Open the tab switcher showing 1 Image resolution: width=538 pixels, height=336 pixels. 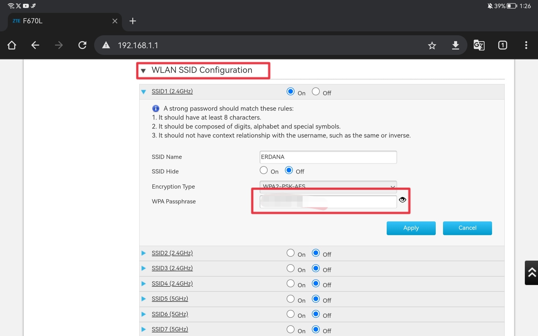502,45
